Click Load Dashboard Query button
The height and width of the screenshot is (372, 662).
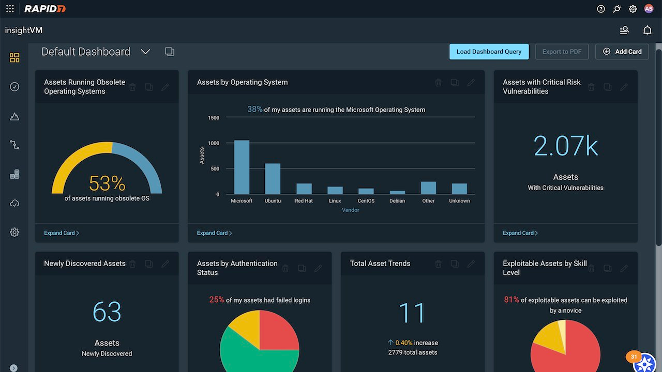[489, 52]
